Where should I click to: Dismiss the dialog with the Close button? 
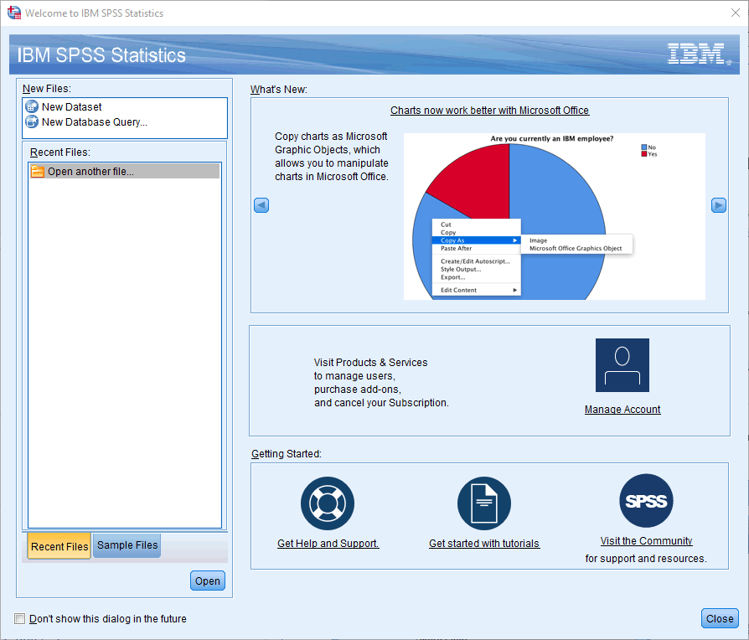(x=719, y=618)
